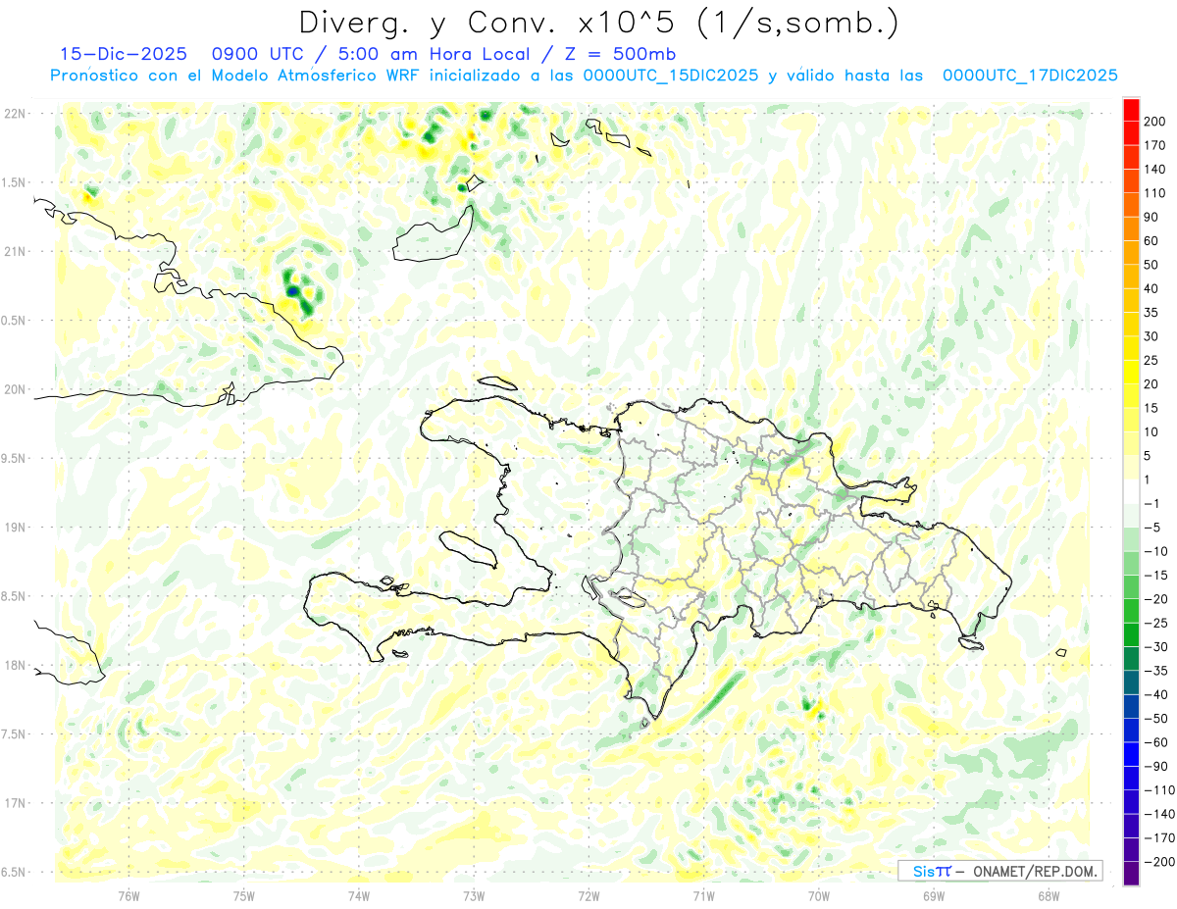Click the "74W" longitude label
This screenshot has height=909, width=1177.
coord(359,896)
